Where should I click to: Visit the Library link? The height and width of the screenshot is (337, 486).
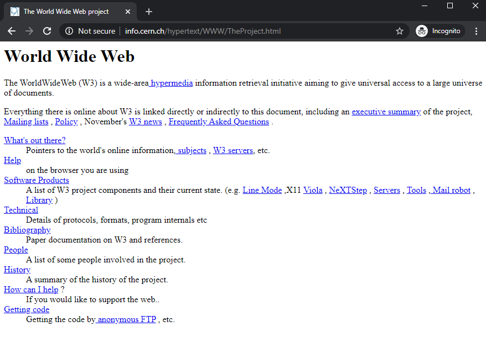39,200
